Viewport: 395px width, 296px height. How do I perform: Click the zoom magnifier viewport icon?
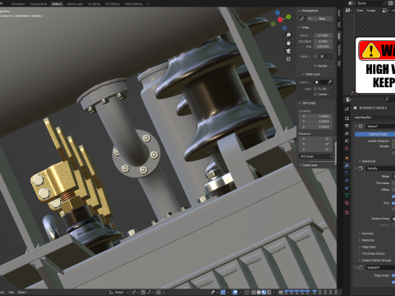point(288,35)
